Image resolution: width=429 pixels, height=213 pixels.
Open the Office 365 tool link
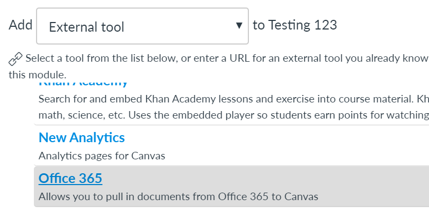pyautogui.click(x=70, y=178)
